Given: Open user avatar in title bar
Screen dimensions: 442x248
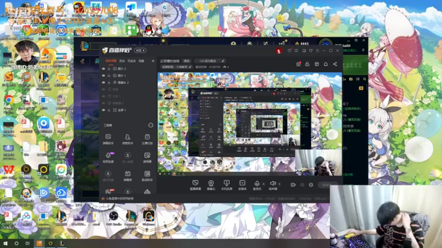Looking at the screenshot, I should click(279, 51).
